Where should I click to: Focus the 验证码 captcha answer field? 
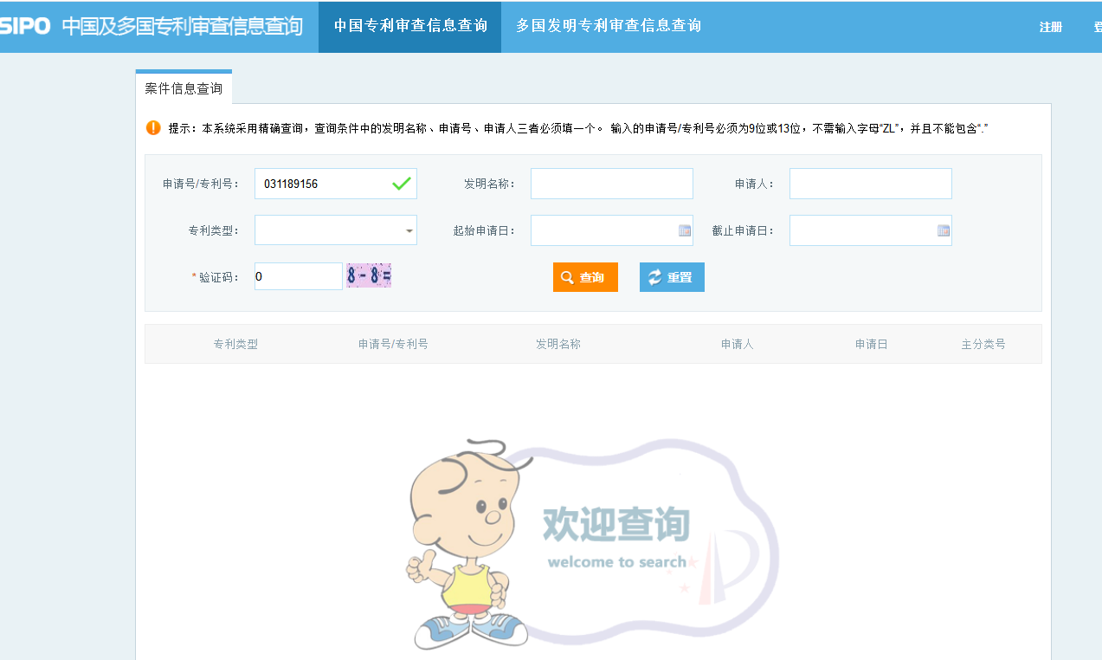click(298, 276)
